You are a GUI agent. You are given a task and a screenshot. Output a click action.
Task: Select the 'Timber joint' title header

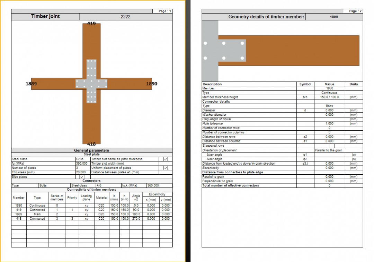[45, 16]
